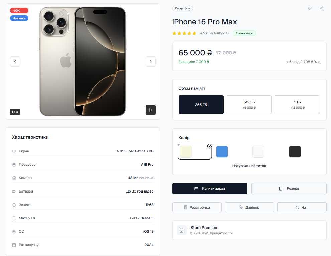Image resolution: width=331 pixels, height=256 pixels.
Task: Pick the 1 ТБ storage option
Action: tap(297, 105)
